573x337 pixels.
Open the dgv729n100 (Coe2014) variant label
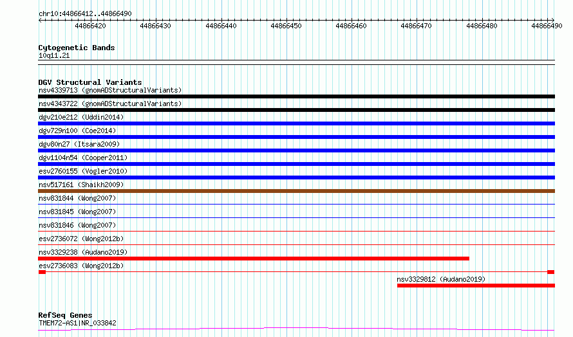tap(77, 131)
